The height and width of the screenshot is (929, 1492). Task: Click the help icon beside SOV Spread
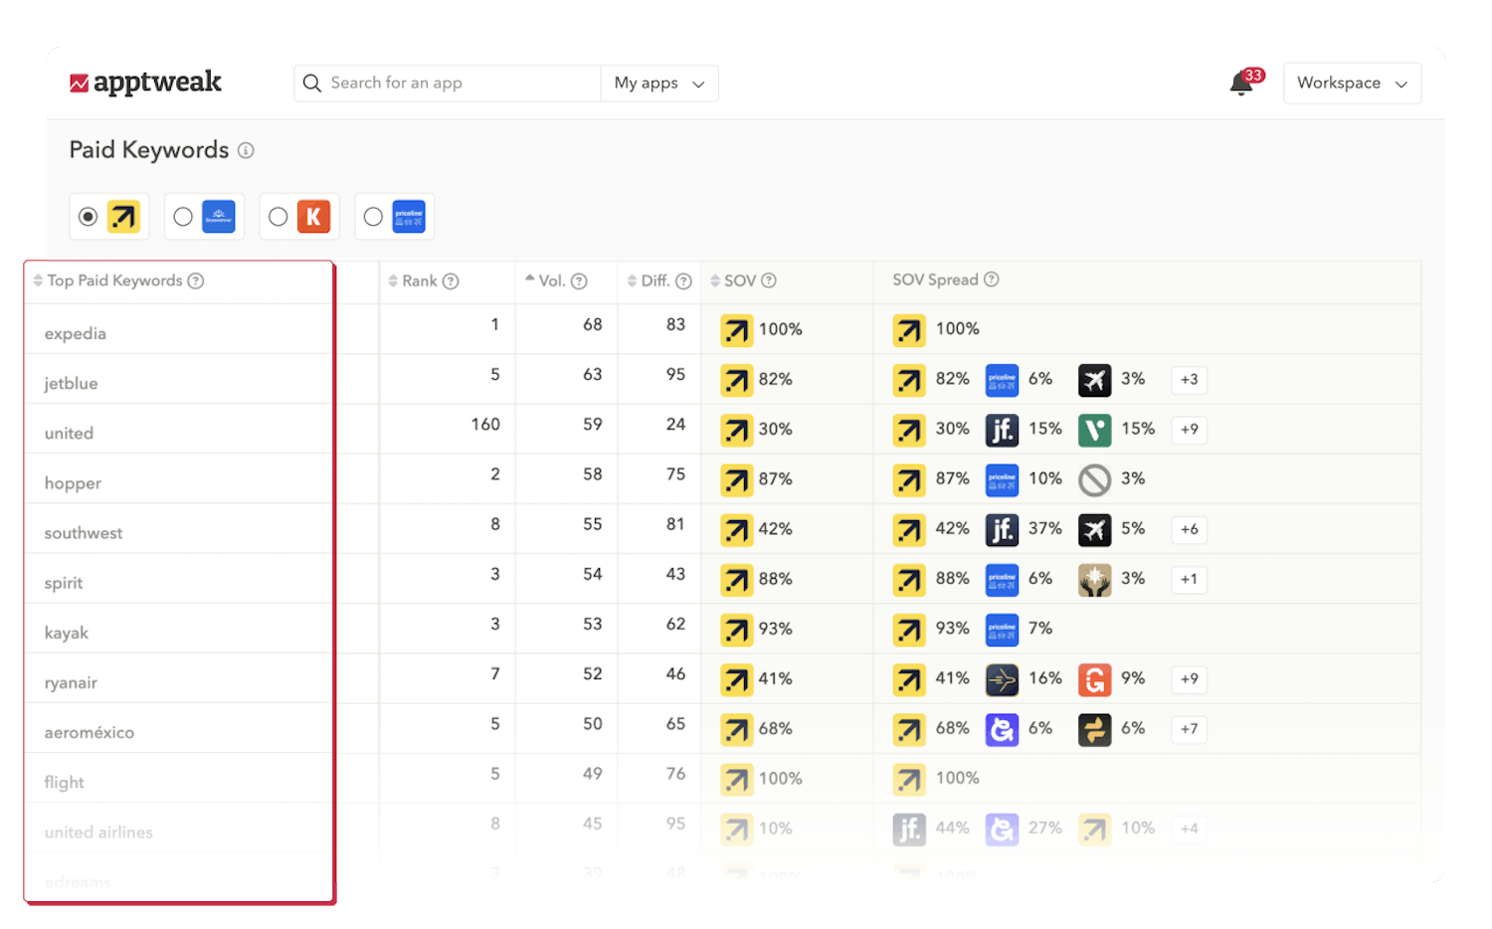pyautogui.click(x=991, y=279)
